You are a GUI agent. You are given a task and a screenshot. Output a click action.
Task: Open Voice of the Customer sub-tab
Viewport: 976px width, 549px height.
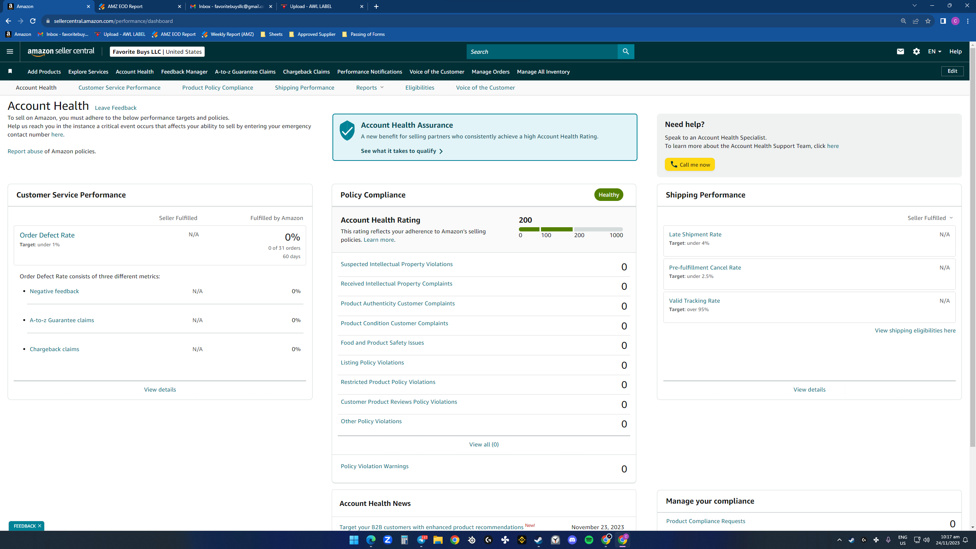[x=485, y=88]
